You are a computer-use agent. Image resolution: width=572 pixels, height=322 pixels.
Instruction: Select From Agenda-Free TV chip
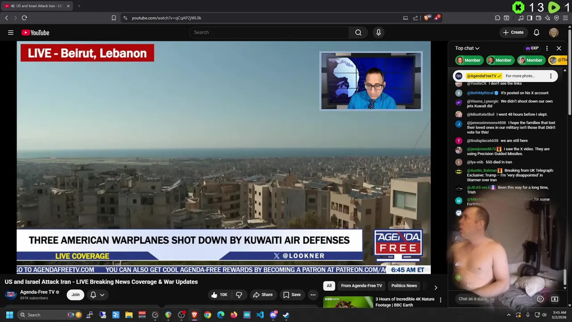[x=362, y=286]
